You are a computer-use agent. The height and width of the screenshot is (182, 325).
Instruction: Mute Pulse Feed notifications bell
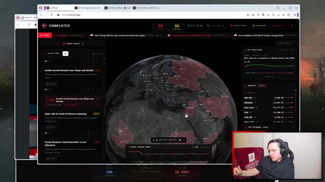tap(66, 54)
